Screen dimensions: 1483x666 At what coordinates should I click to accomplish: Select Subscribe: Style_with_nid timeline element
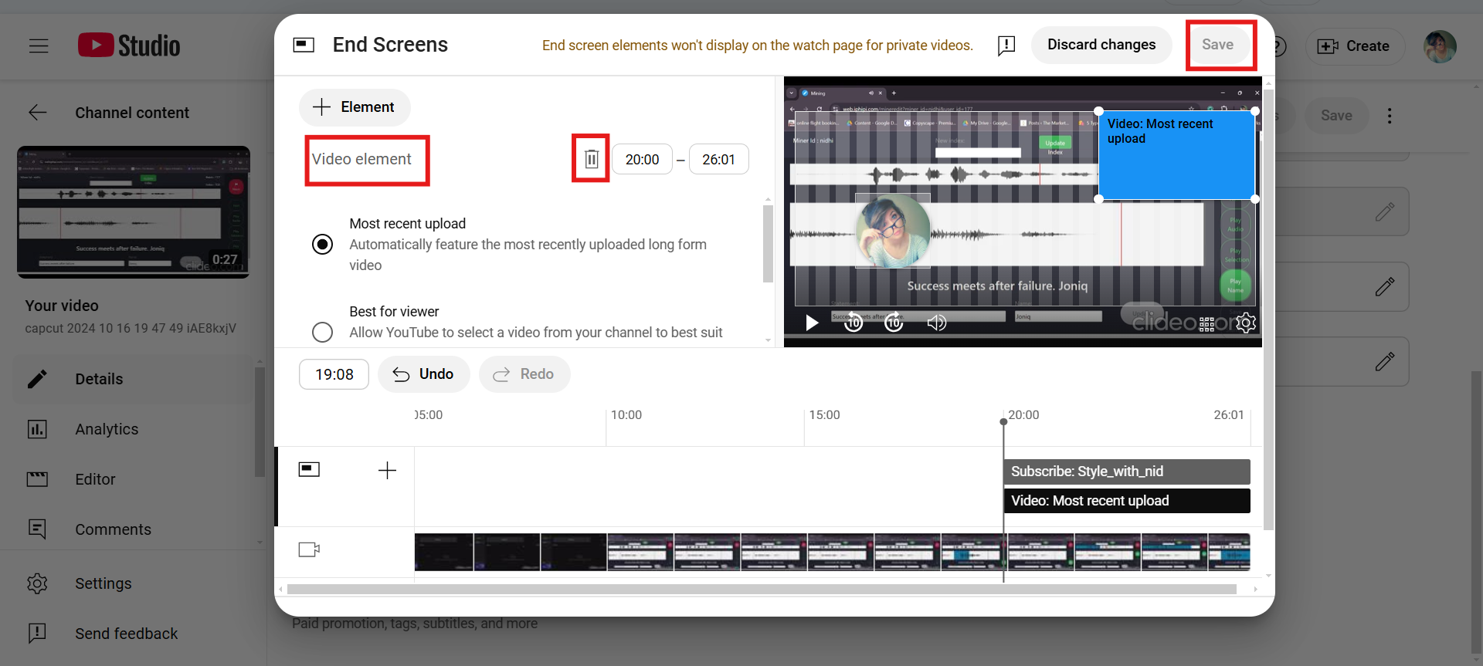tap(1127, 472)
